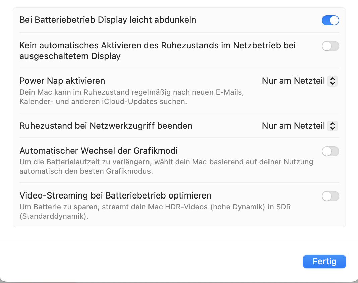The image size is (358, 283).
Task: Click 'Automatischer Wechsel der Grafikmodi' heading
Action: pyautogui.click(x=99, y=151)
